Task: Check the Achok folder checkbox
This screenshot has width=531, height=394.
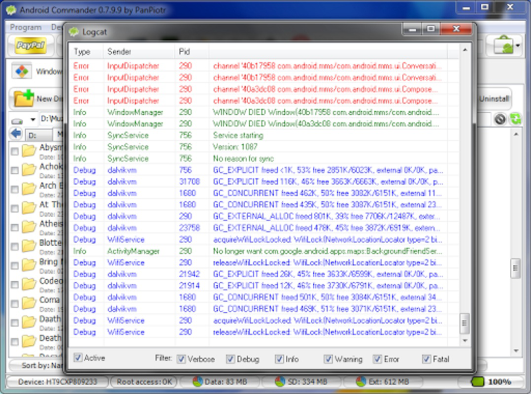Action: 15,170
